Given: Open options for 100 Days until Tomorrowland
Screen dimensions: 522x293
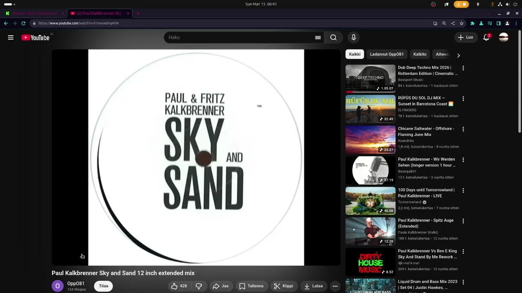Looking at the screenshot, I should pyautogui.click(x=463, y=190).
